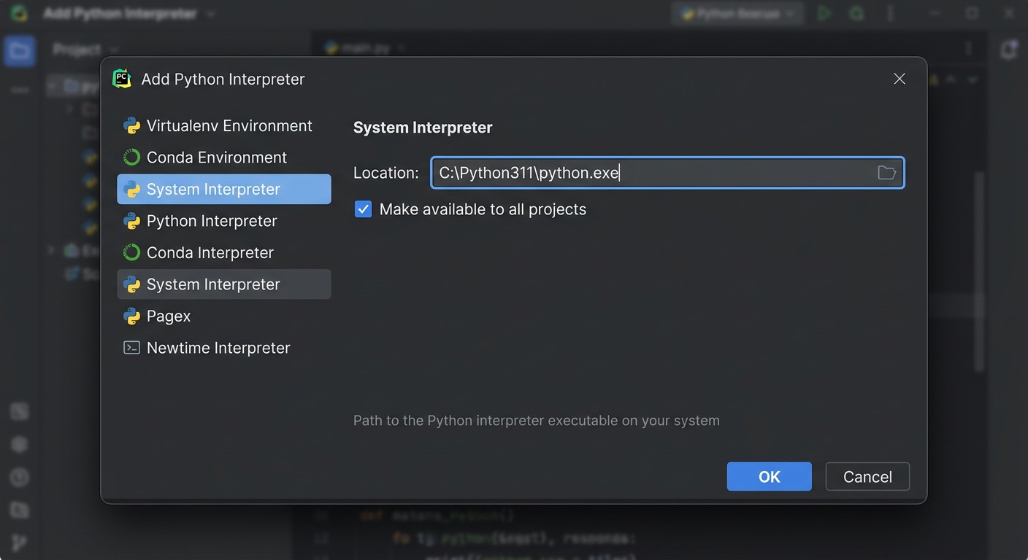
Task: Click the Debug icon next to Run
Action: [x=856, y=13]
